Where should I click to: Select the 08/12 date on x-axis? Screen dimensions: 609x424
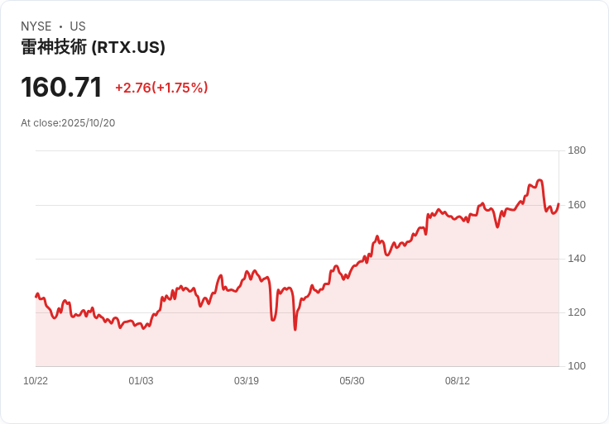(458, 381)
